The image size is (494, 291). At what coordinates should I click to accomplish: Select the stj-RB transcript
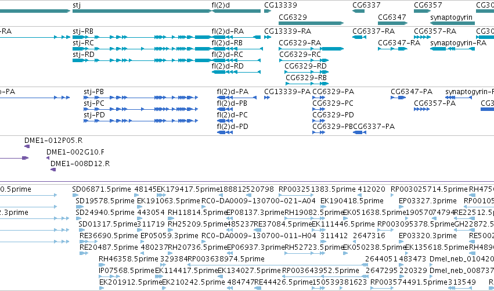142,37
